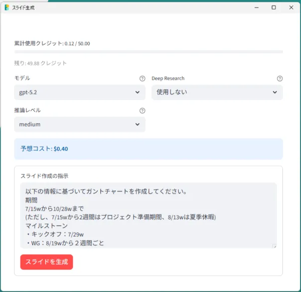Click the resize handle of the instruction textarea
The height and width of the screenshot is (292, 301).
click(x=274, y=246)
